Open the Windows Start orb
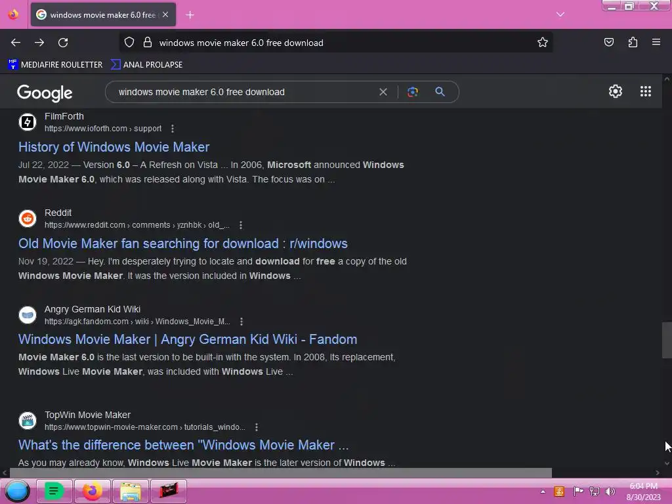This screenshot has height=504, width=672. [x=17, y=491]
